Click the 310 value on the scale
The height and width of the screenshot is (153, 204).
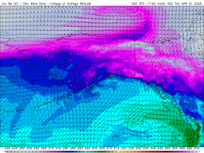pyautogui.click(x=109, y=148)
